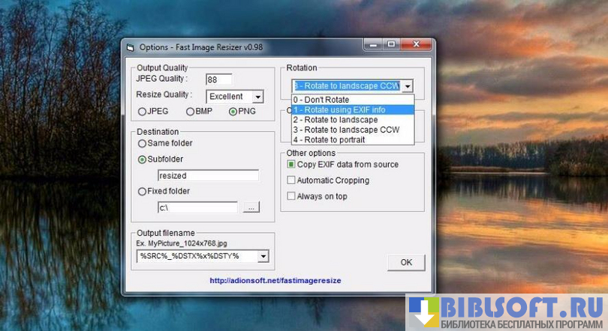Select the JPEG output format
This screenshot has width=608, height=331.
(x=142, y=112)
